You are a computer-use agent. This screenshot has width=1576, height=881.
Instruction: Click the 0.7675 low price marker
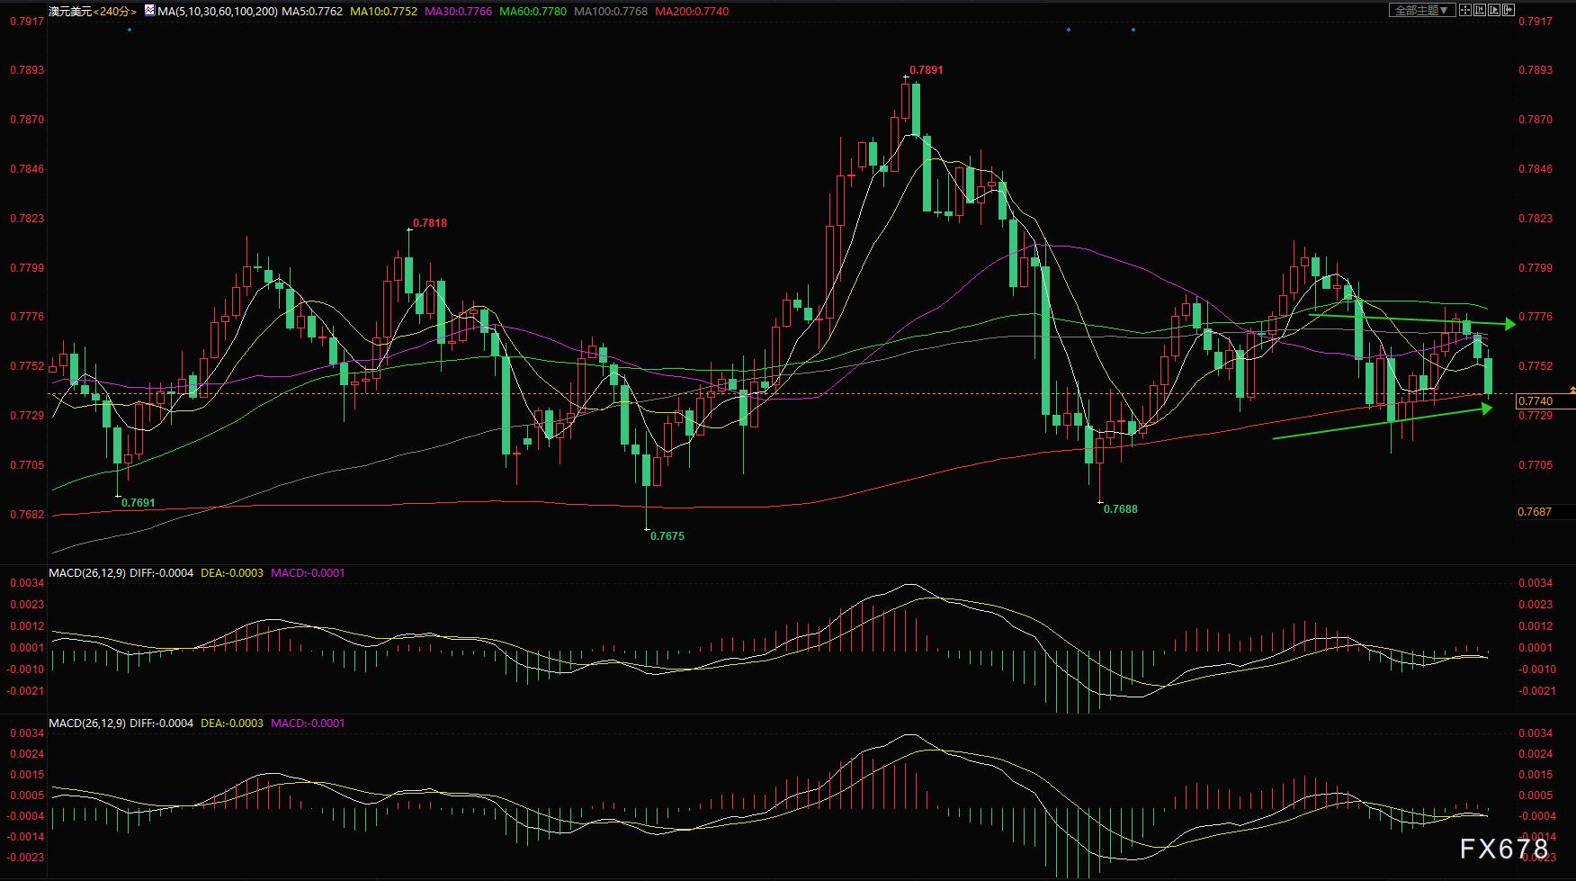[667, 535]
